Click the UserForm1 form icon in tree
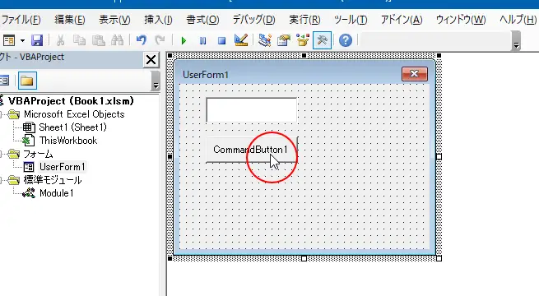 [x=29, y=167]
